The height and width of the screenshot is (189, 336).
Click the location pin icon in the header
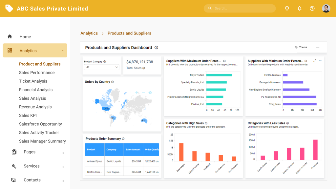(287, 8)
